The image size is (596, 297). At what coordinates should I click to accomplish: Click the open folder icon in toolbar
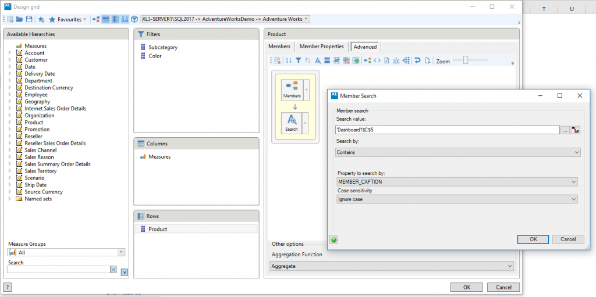19,19
